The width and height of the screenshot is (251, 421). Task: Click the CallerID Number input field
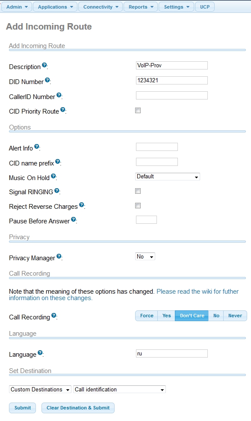point(172,96)
